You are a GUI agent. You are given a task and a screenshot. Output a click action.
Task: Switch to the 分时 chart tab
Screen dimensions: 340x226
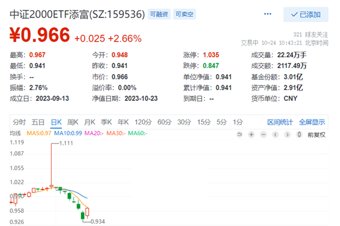pos(19,122)
